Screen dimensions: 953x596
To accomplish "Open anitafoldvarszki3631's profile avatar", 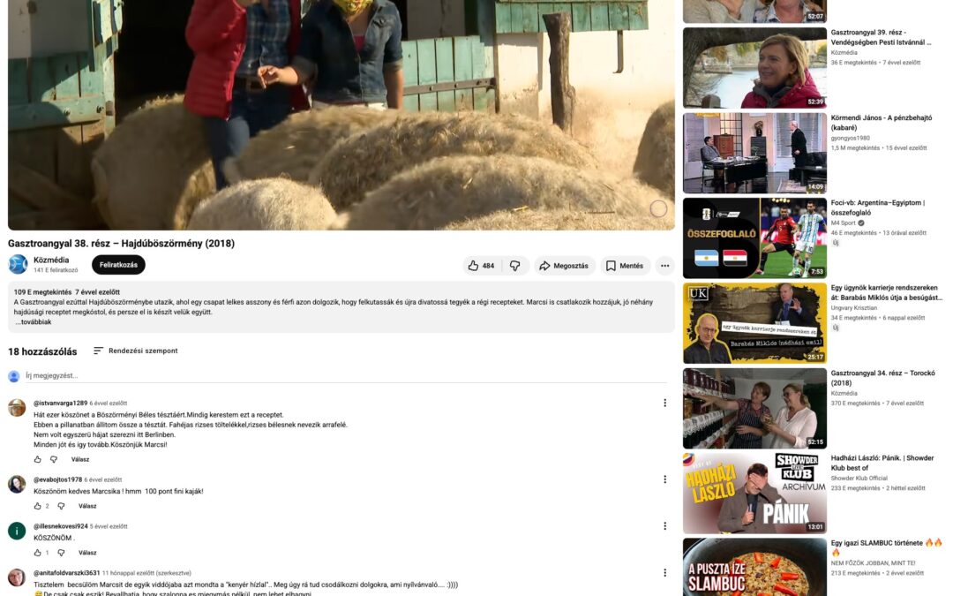I will click(17, 577).
